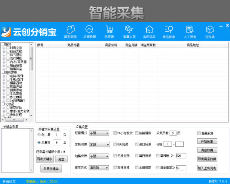Click the maximum 价格 input field
The width and height of the screenshot is (230, 184).
[x=179, y=144]
